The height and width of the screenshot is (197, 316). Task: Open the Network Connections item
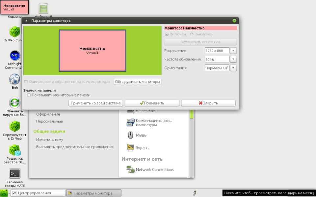point(154,169)
